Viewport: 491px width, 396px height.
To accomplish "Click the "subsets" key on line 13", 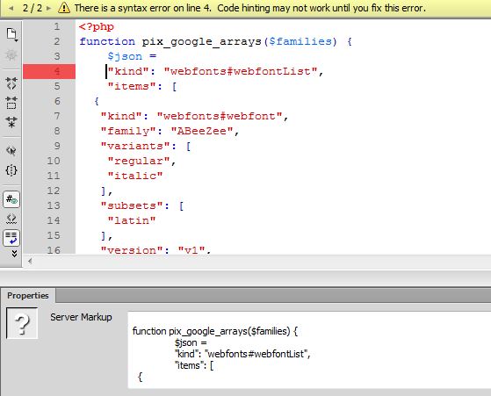I will click(x=132, y=205).
